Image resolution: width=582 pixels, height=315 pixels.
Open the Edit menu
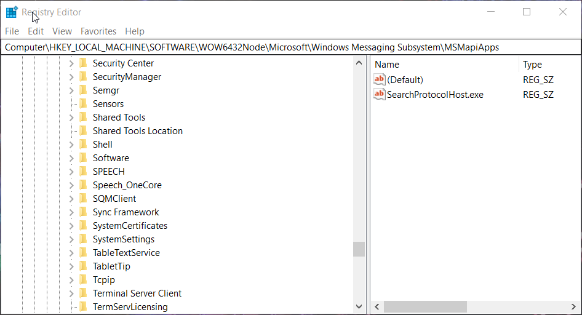pos(36,31)
